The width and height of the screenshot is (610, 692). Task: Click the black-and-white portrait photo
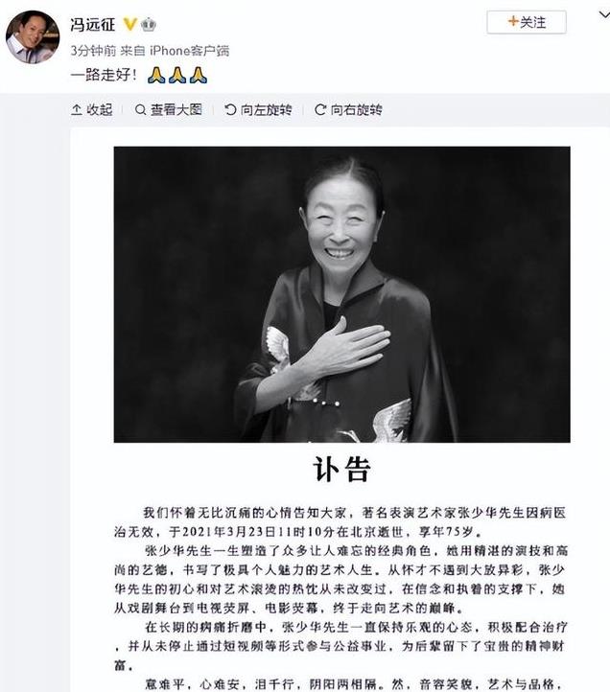click(341, 294)
